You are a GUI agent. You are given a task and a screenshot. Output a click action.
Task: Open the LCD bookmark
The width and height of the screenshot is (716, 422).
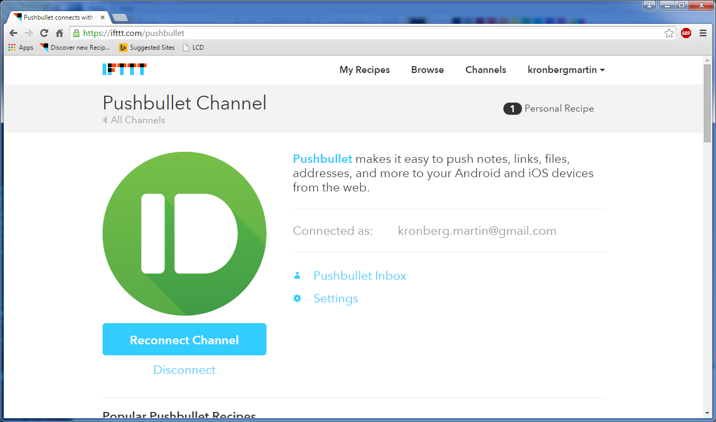coord(193,48)
